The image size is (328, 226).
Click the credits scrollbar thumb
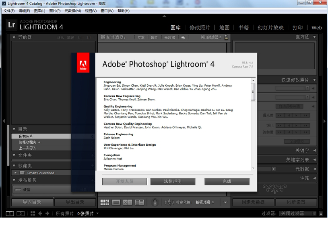tap(253, 92)
